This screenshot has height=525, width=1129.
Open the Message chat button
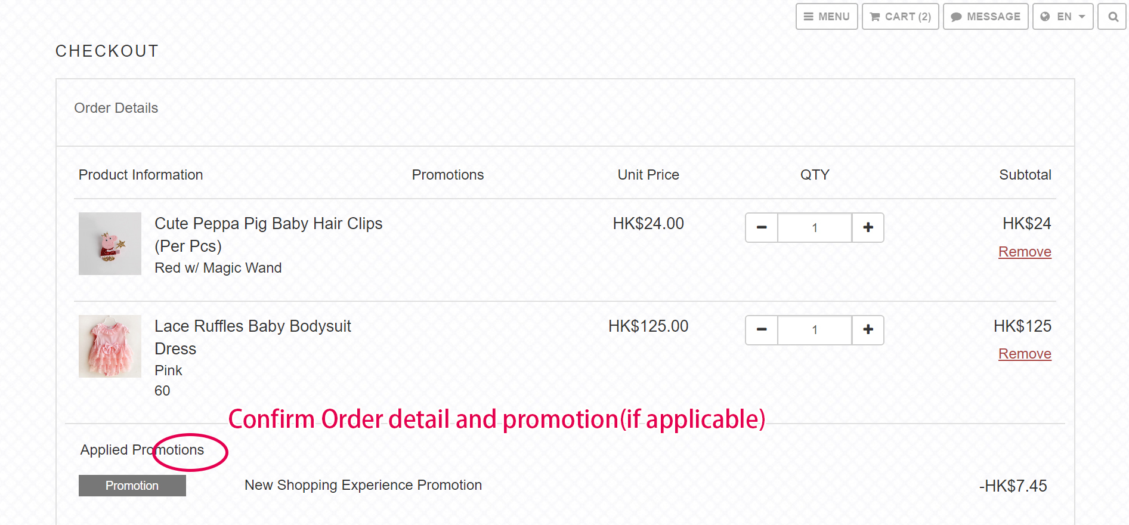(x=985, y=17)
